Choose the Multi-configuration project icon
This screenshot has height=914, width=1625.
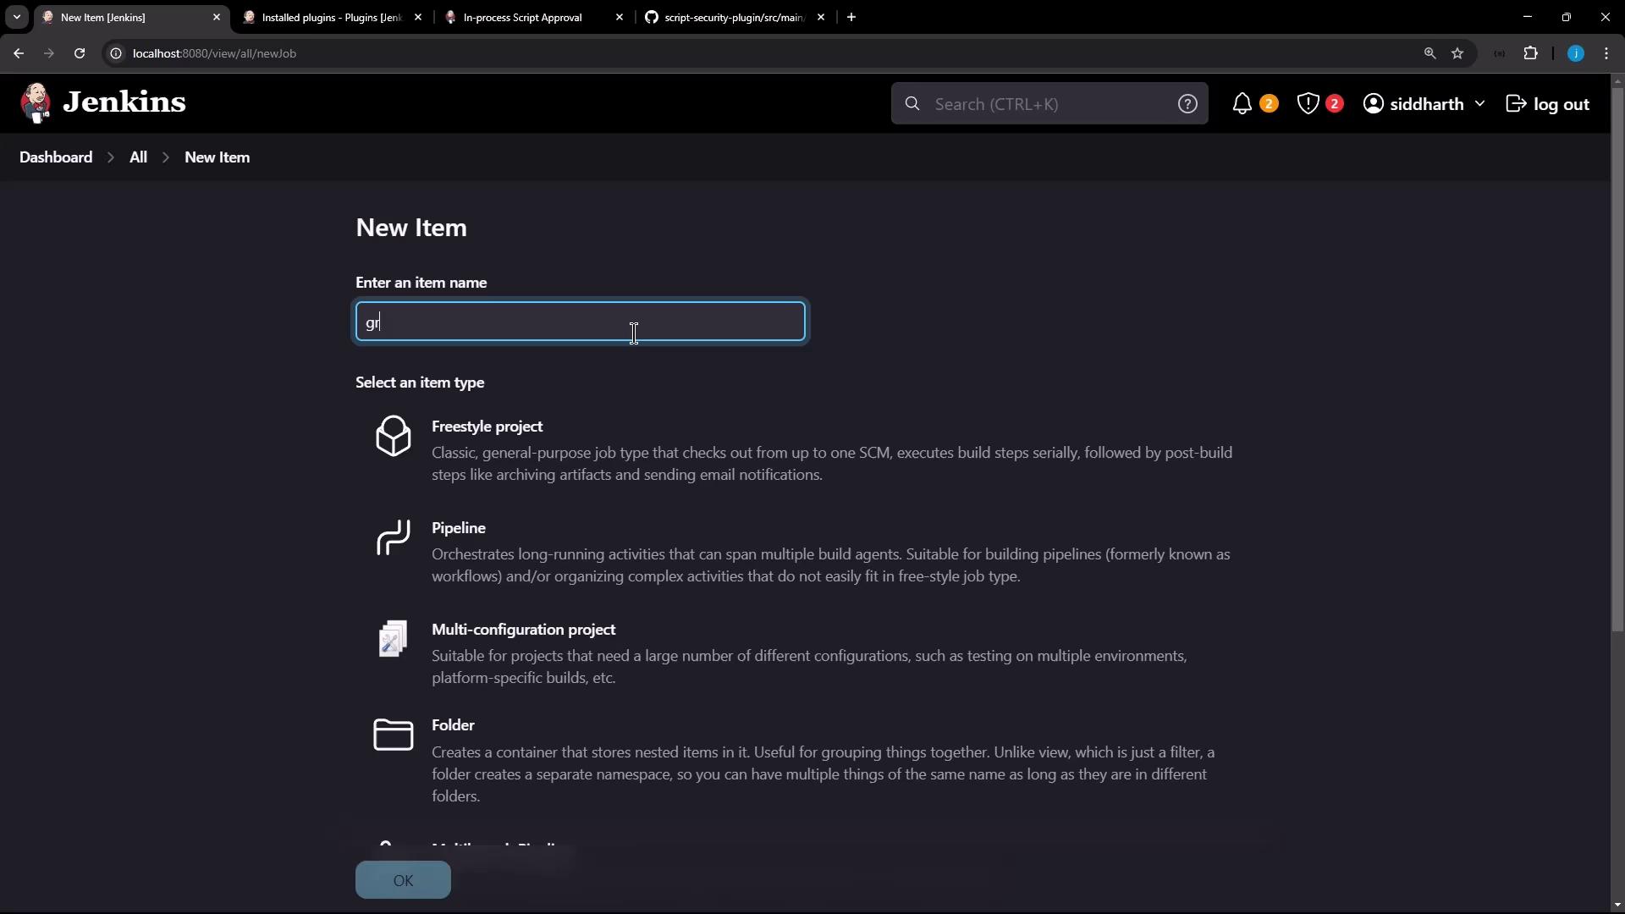coord(393,639)
